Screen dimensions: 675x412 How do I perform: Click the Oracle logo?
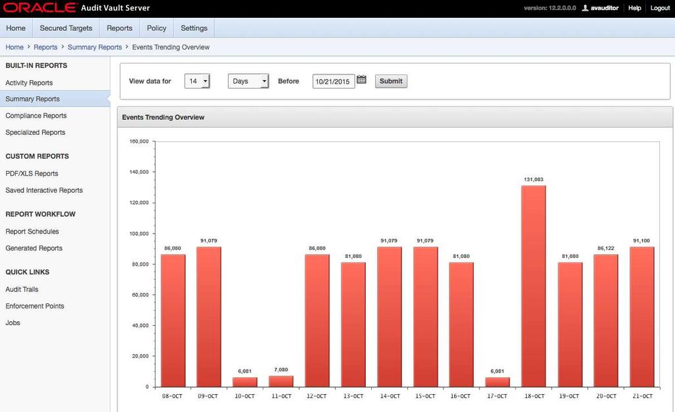(x=40, y=7)
